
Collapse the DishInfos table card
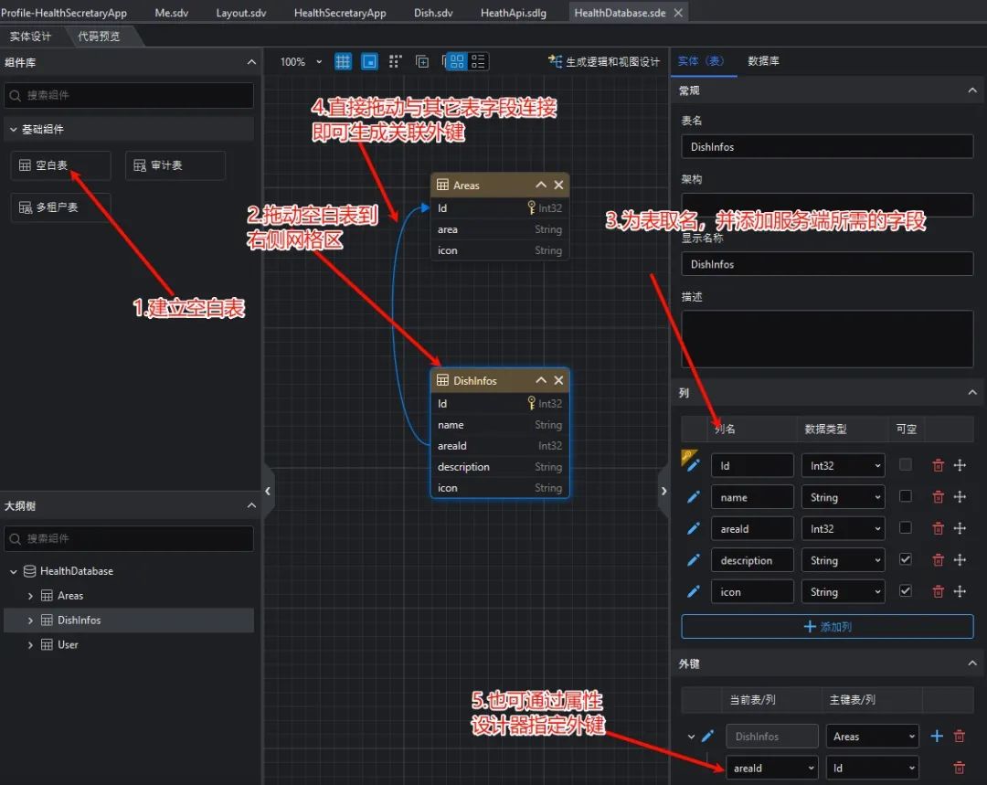tap(541, 380)
